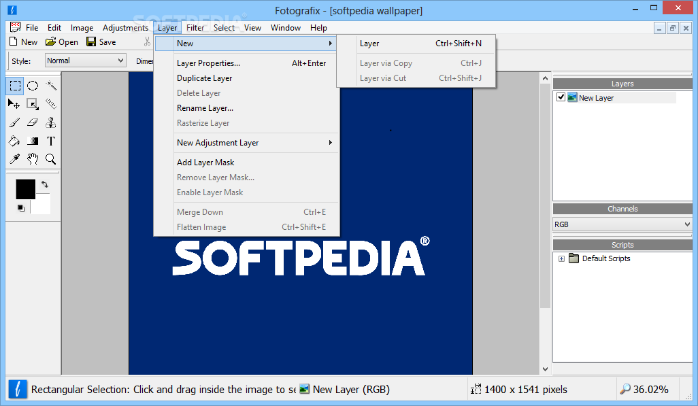This screenshot has height=406, width=698.
Task: Reset colors to default black and white
Action: [x=21, y=208]
